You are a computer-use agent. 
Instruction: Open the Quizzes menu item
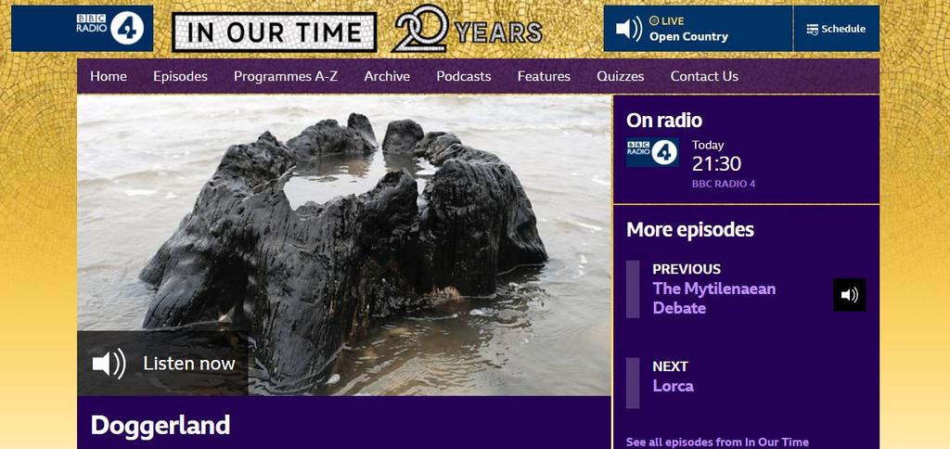pos(620,76)
